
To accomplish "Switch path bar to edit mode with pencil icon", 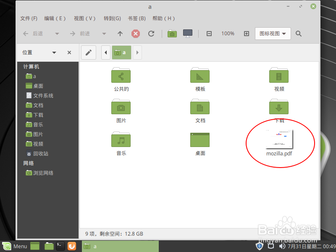I will pos(88,52).
